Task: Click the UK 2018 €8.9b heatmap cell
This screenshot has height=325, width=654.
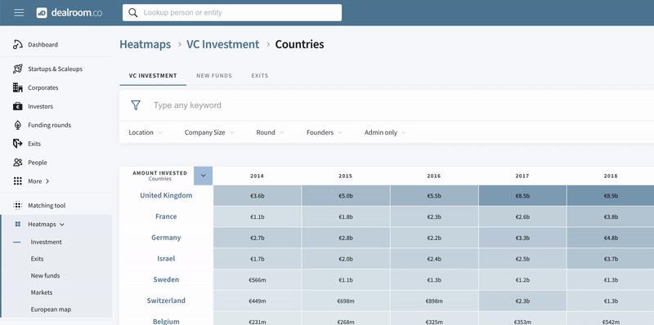Action: click(x=610, y=195)
